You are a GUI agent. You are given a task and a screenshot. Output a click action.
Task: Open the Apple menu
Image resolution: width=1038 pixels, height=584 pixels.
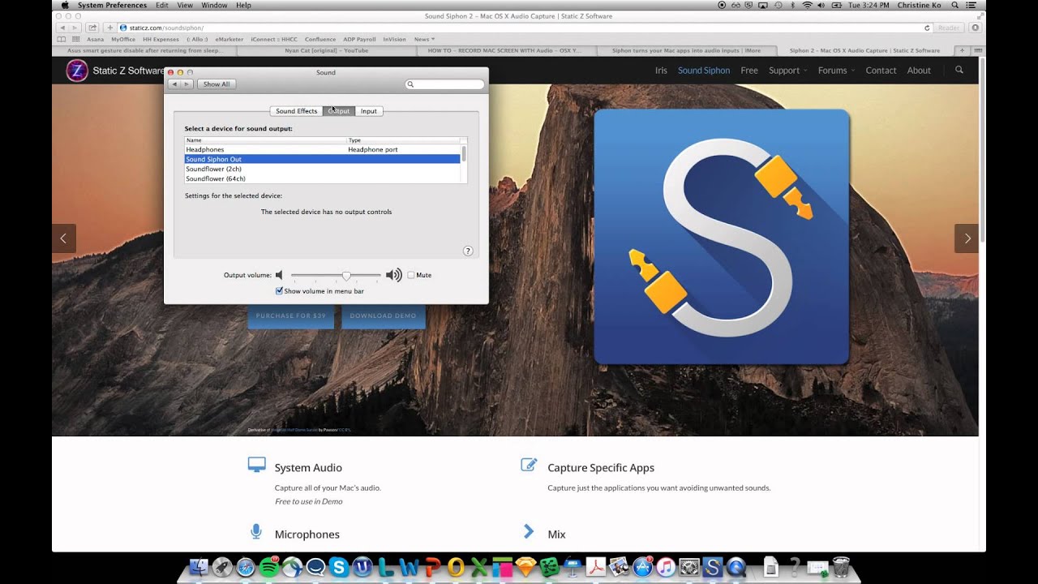click(x=65, y=5)
